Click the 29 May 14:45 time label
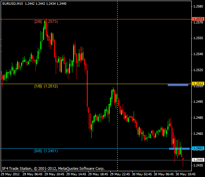This screenshot has width=205, height=177. 76,174
